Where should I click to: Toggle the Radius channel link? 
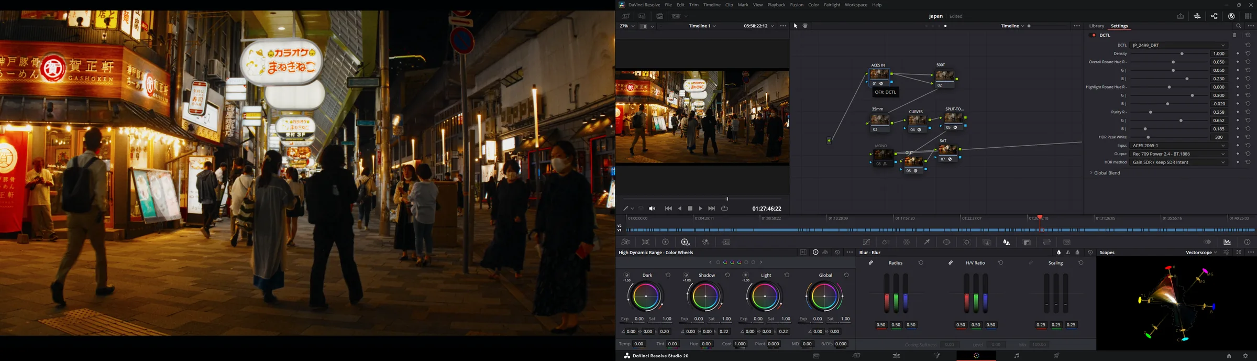coord(870,263)
